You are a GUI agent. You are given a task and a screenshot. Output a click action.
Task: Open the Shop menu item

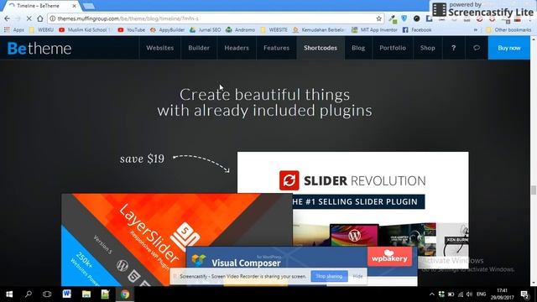click(x=428, y=48)
